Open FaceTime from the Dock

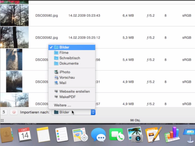pos(117,135)
